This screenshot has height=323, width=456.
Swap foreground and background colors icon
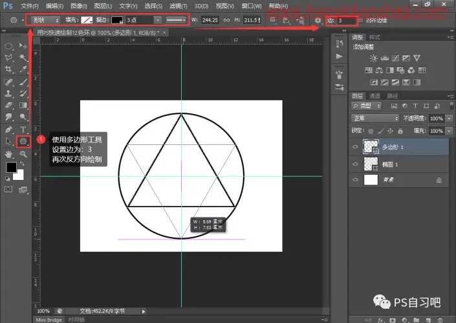[x=22, y=164]
